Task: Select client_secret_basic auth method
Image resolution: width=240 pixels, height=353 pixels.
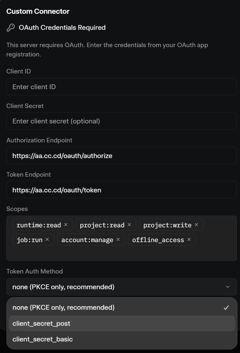Action: [x=122, y=339]
